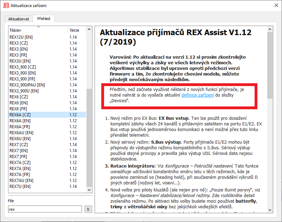This screenshot has width=282, height=222.
Task: Select the REX6 [CZ] device row
Action: (x=47, y=97)
